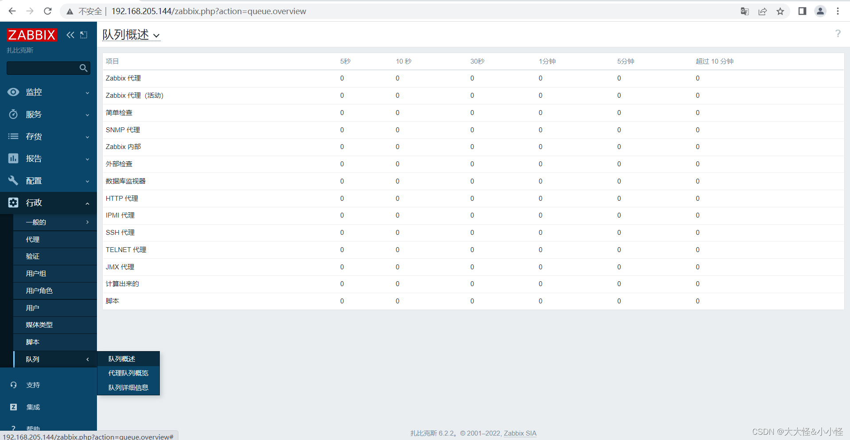Click the 超过 10 分钟 column header
850x440 pixels.
(715, 61)
